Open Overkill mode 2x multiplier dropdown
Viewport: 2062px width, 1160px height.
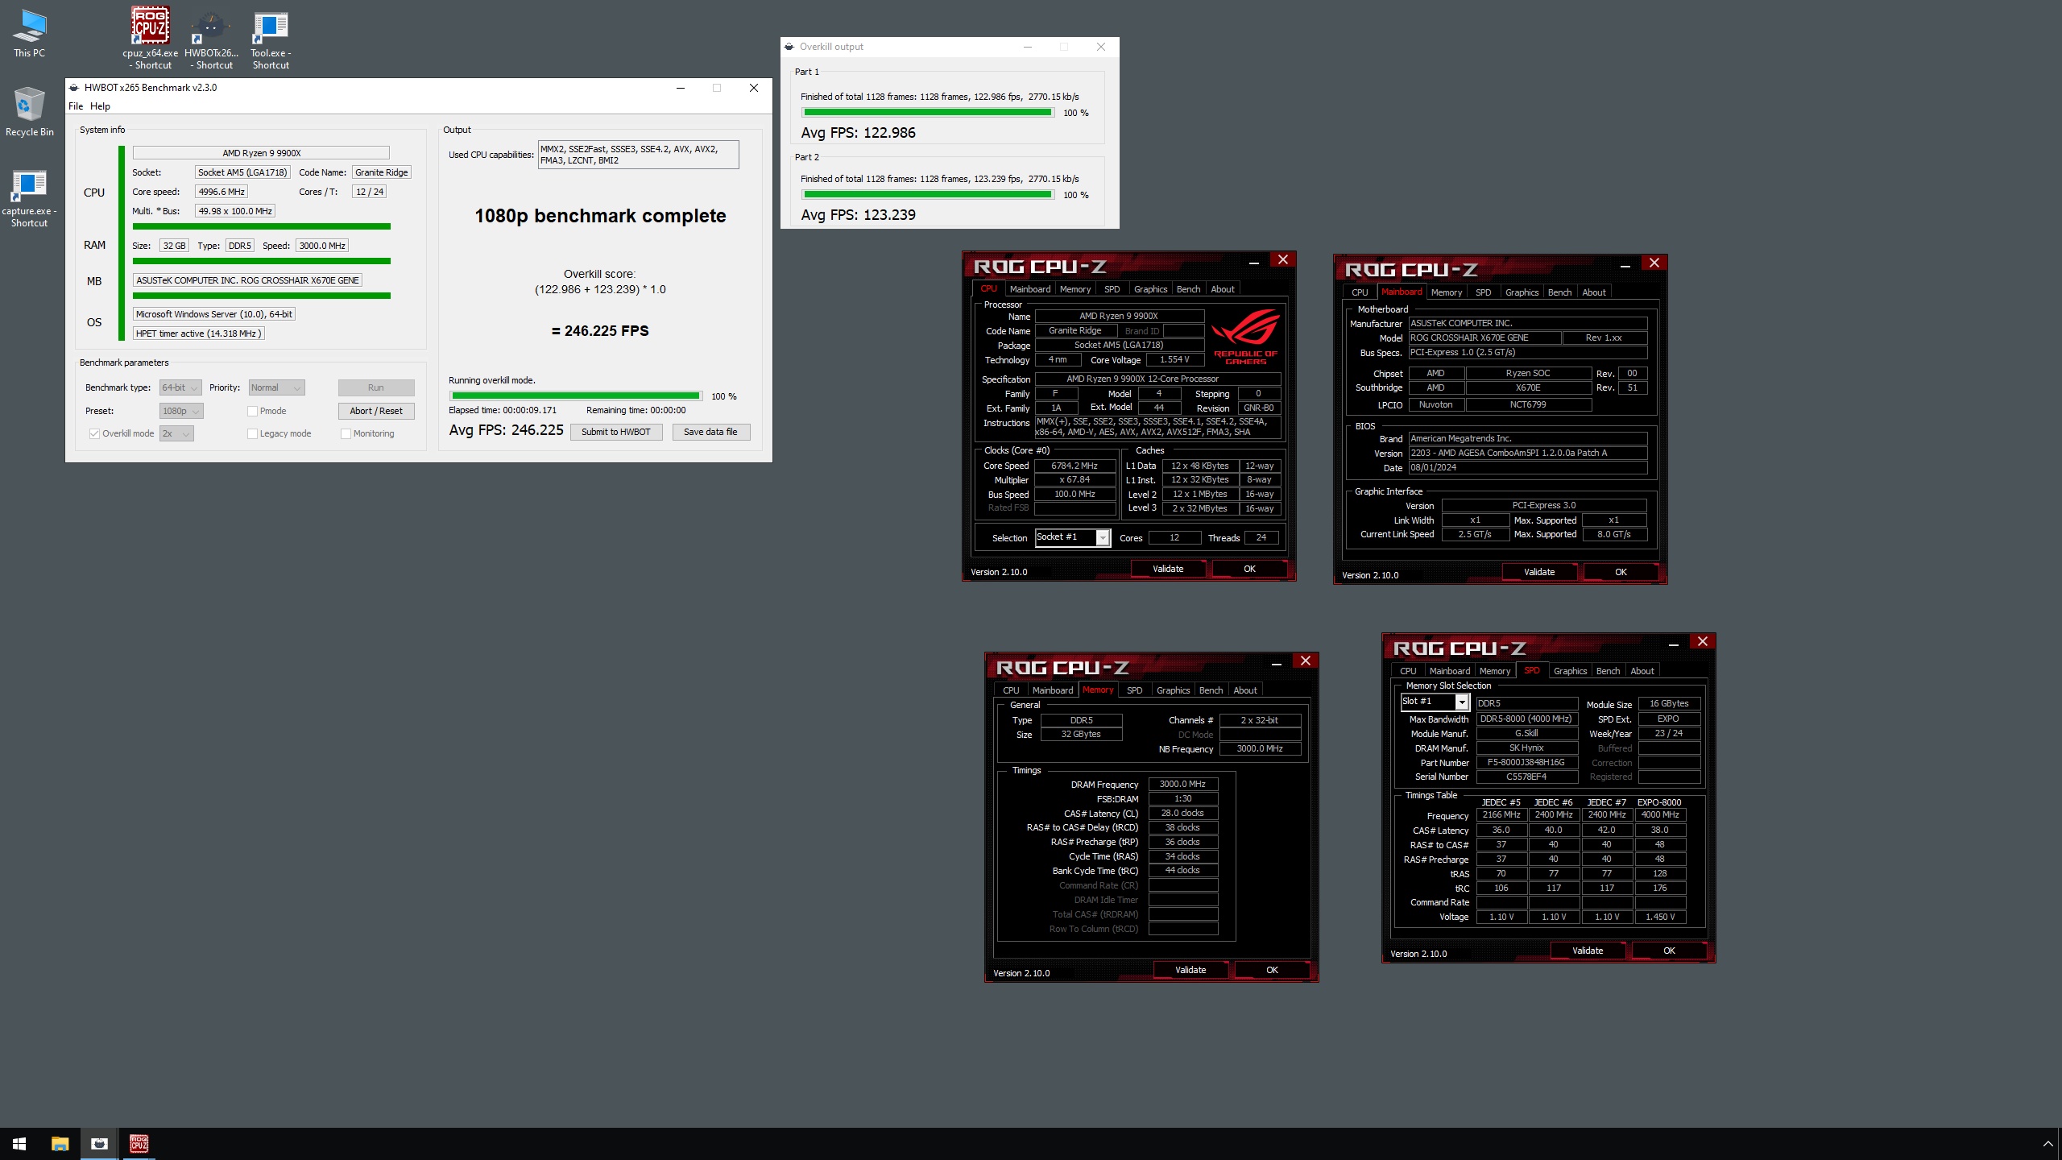(176, 433)
